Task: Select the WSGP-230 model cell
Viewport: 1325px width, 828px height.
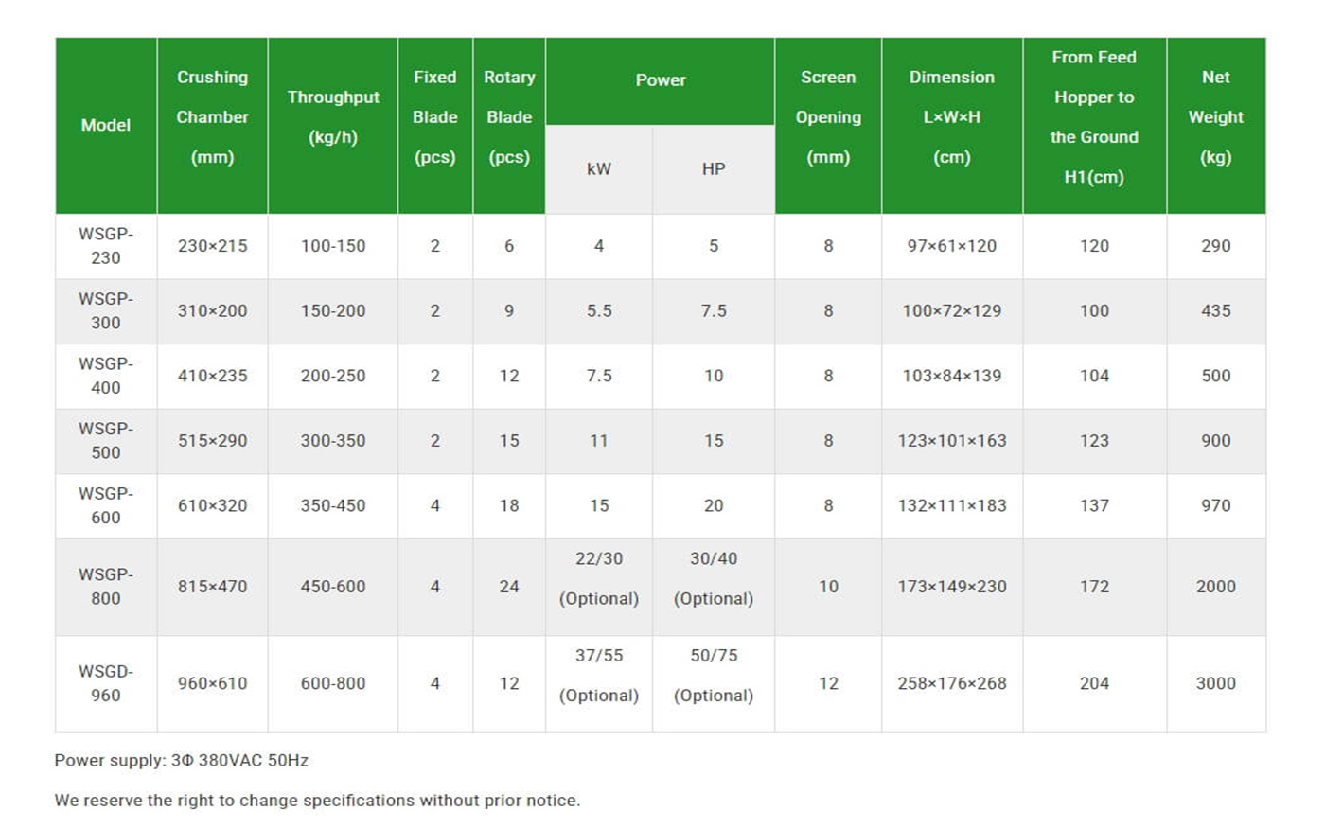Action: [x=106, y=246]
